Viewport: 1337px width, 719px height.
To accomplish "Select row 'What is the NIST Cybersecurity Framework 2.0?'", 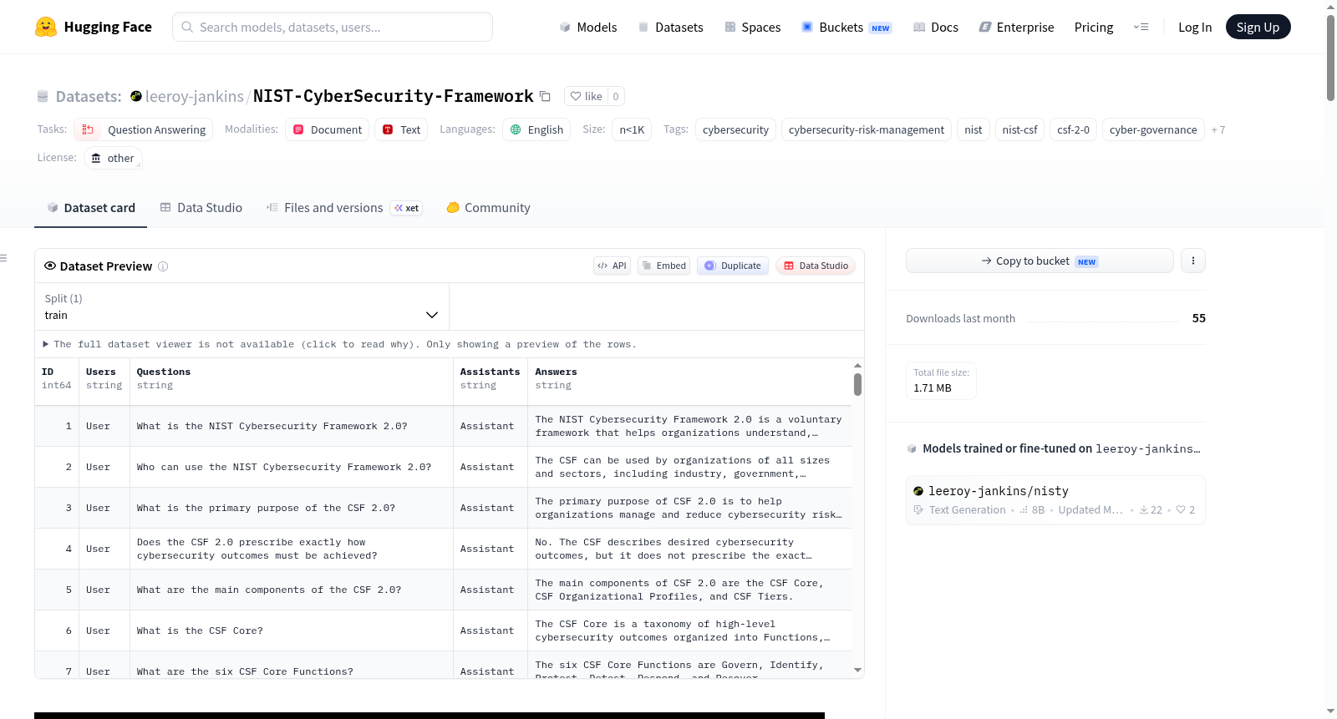I will pyautogui.click(x=443, y=426).
